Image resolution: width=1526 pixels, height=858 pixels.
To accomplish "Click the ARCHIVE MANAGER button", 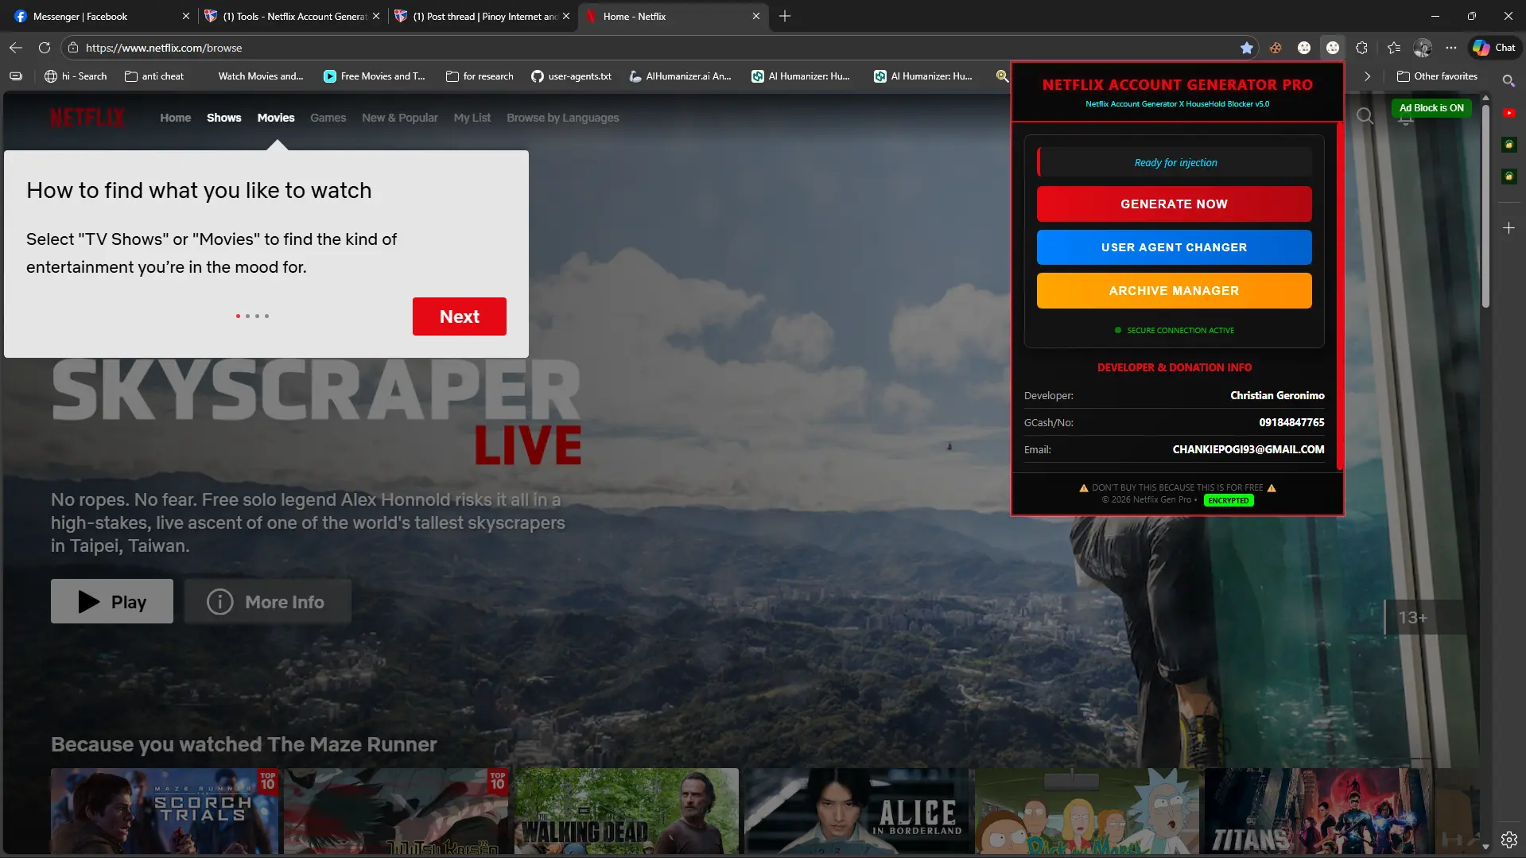I will click(x=1174, y=291).
